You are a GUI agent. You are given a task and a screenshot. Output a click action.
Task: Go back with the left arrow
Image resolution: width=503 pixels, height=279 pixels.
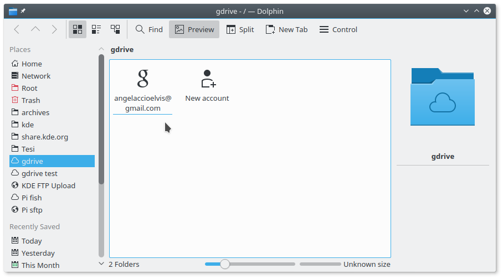[x=17, y=29]
